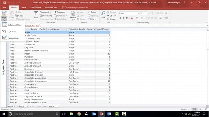Click the Delete record command
The width and height of the screenshot is (209, 117).
click(x=81, y=19)
